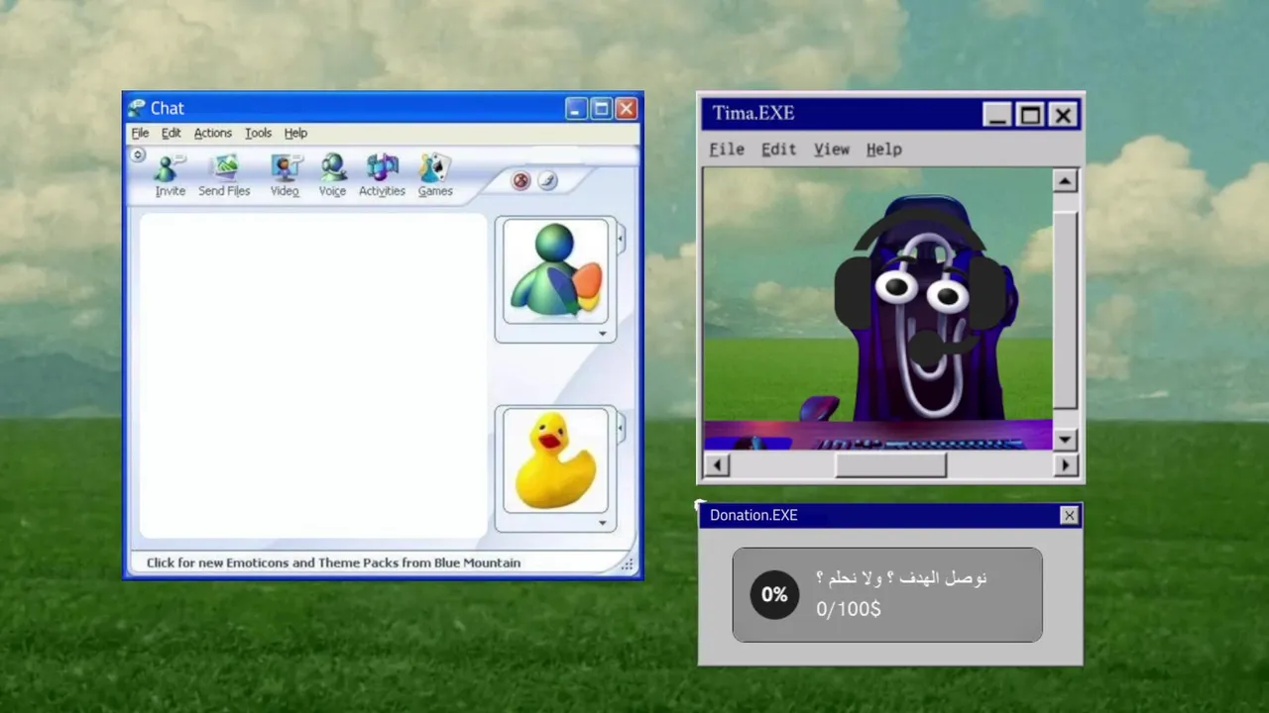The height and width of the screenshot is (713, 1269).
Task: Open the Edit menu in Tima.EXE
Action: pos(778,149)
